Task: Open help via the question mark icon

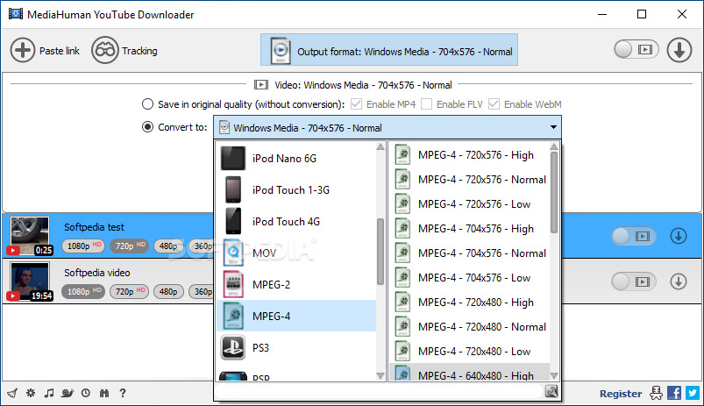Action: click(123, 393)
